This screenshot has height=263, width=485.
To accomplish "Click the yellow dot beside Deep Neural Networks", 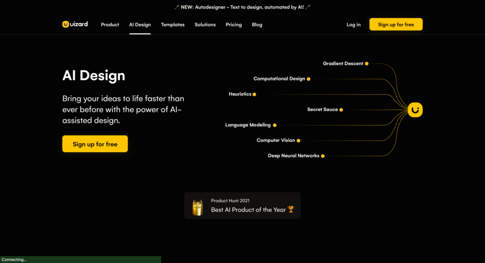I will pos(323,156).
